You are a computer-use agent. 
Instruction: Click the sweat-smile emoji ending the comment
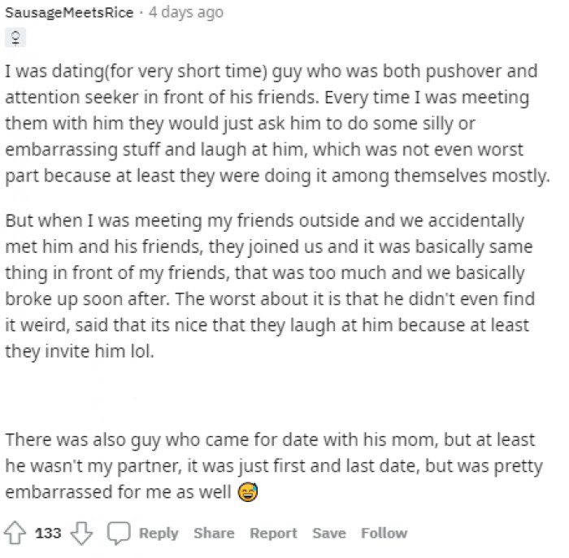pyautogui.click(x=246, y=493)
